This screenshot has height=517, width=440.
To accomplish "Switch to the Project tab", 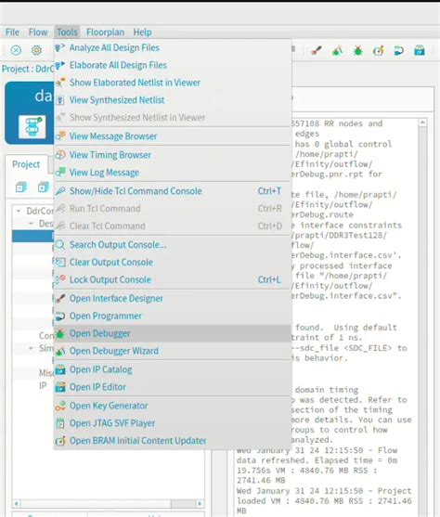I will 26,164.
